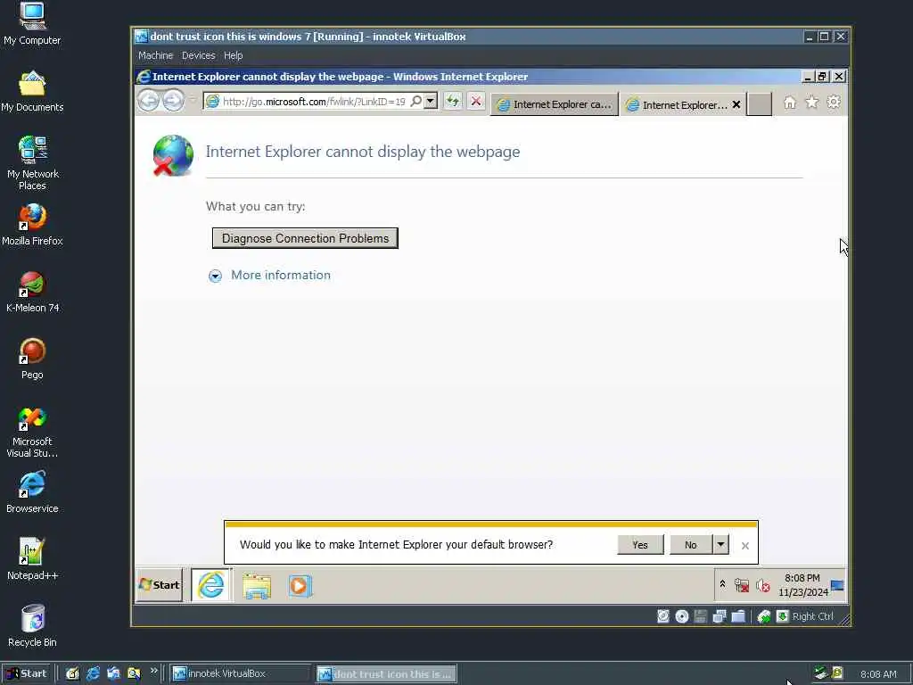913x685 pixels.
Task: Click guest network disconnected tray icon
Action: 741,585
